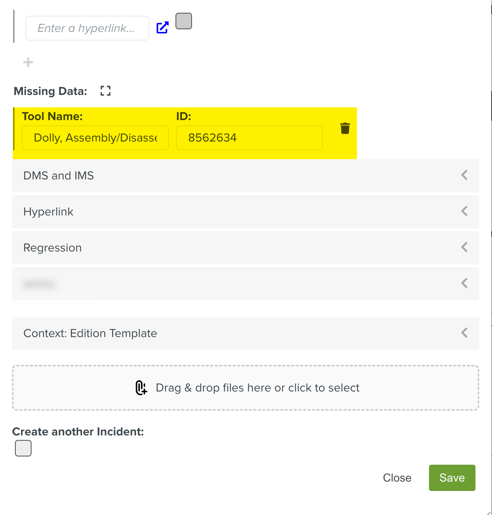Expand the Missing Data fullscreen icon

[x=105, y=91]
